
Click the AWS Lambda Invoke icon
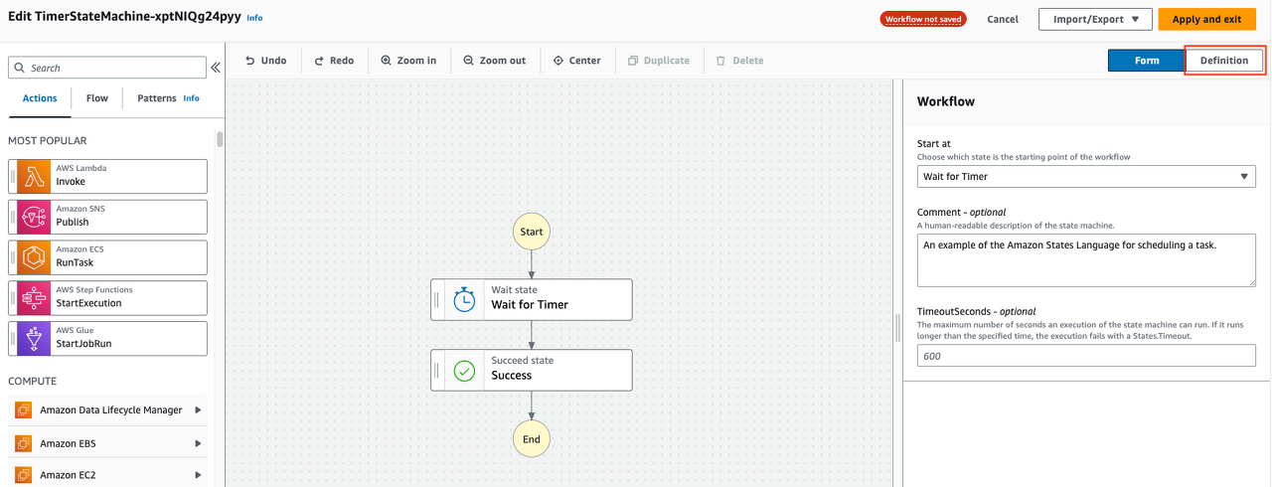pos(35,176)
